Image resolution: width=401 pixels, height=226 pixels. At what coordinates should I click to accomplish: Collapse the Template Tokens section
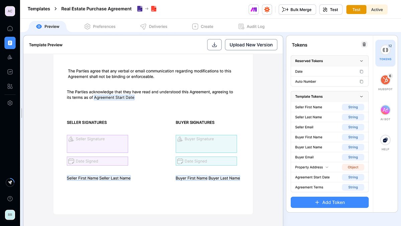[x=361, y=96]
